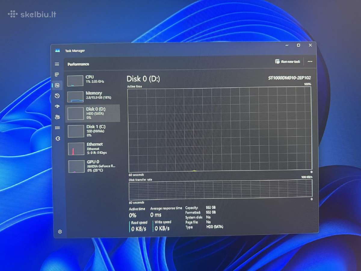Select Disk 1 (C:) SSD item
Viewport: 361px width, 271px height.
pyautogui.click(x=93, y=131)
